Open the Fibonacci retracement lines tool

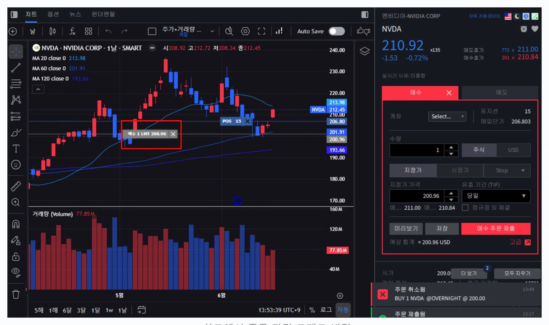(16, 84)
